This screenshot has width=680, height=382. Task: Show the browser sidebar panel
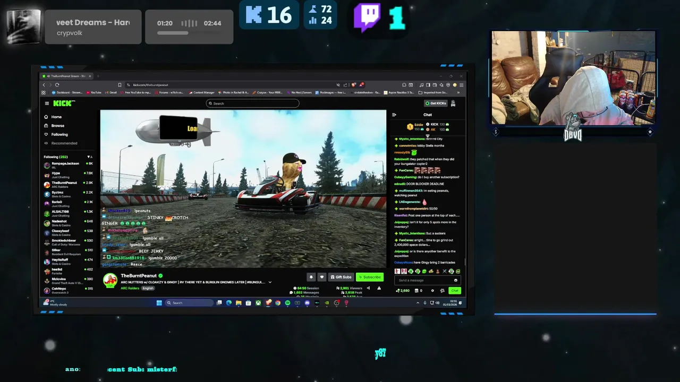coord(428,85)
